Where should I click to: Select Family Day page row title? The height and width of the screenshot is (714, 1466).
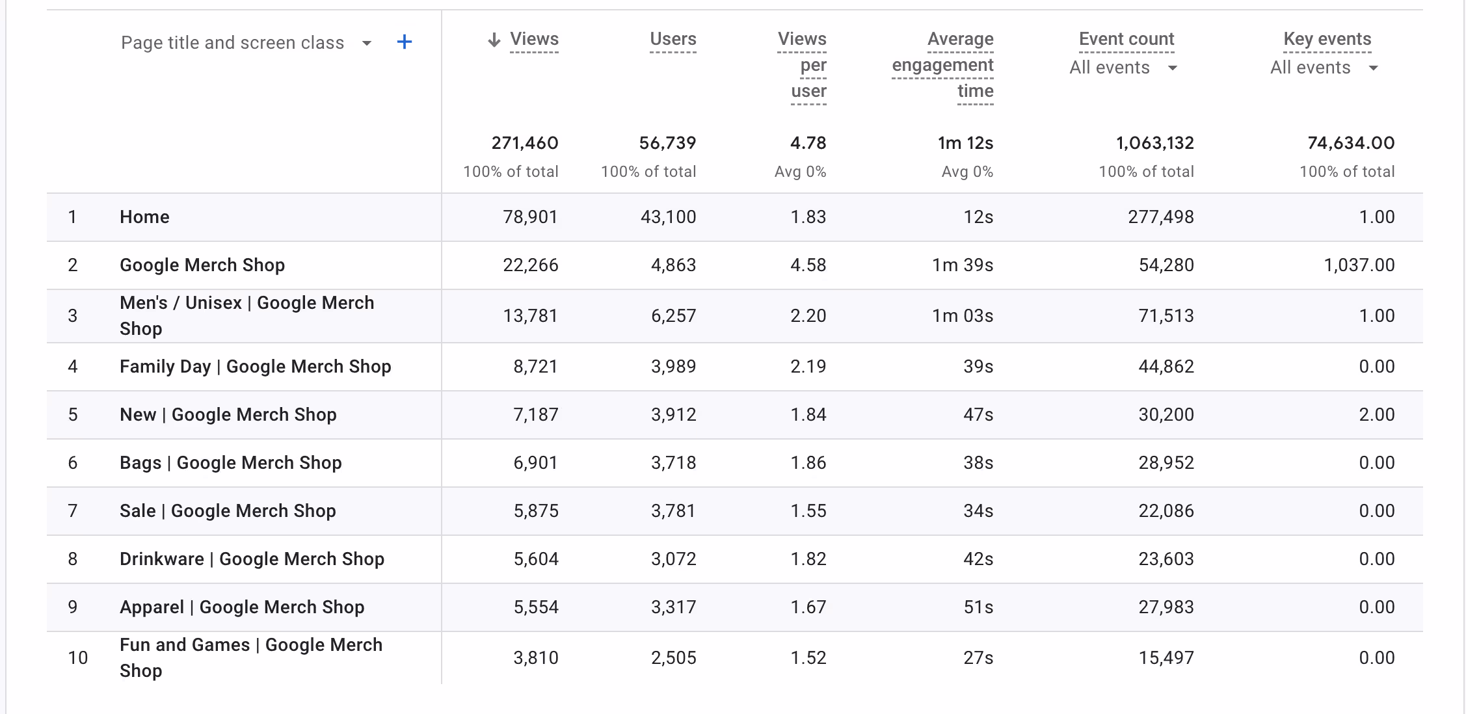click(x=256, y=367)
